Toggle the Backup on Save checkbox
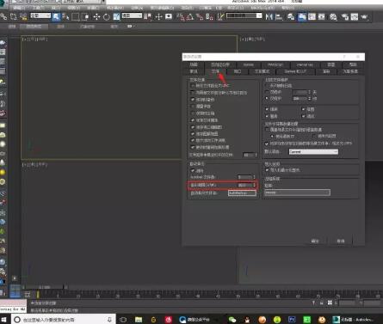The width and height of the screenshot is (383, 324). (x=193, y=100)
